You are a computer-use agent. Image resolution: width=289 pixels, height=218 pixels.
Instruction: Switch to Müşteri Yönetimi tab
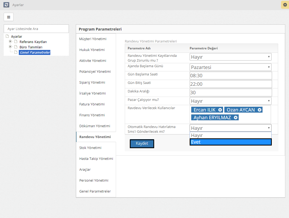coord(93,39)
